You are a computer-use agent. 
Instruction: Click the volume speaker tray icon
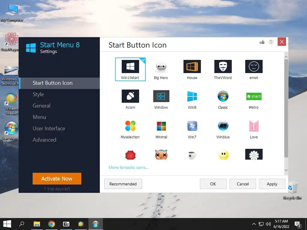268,224
